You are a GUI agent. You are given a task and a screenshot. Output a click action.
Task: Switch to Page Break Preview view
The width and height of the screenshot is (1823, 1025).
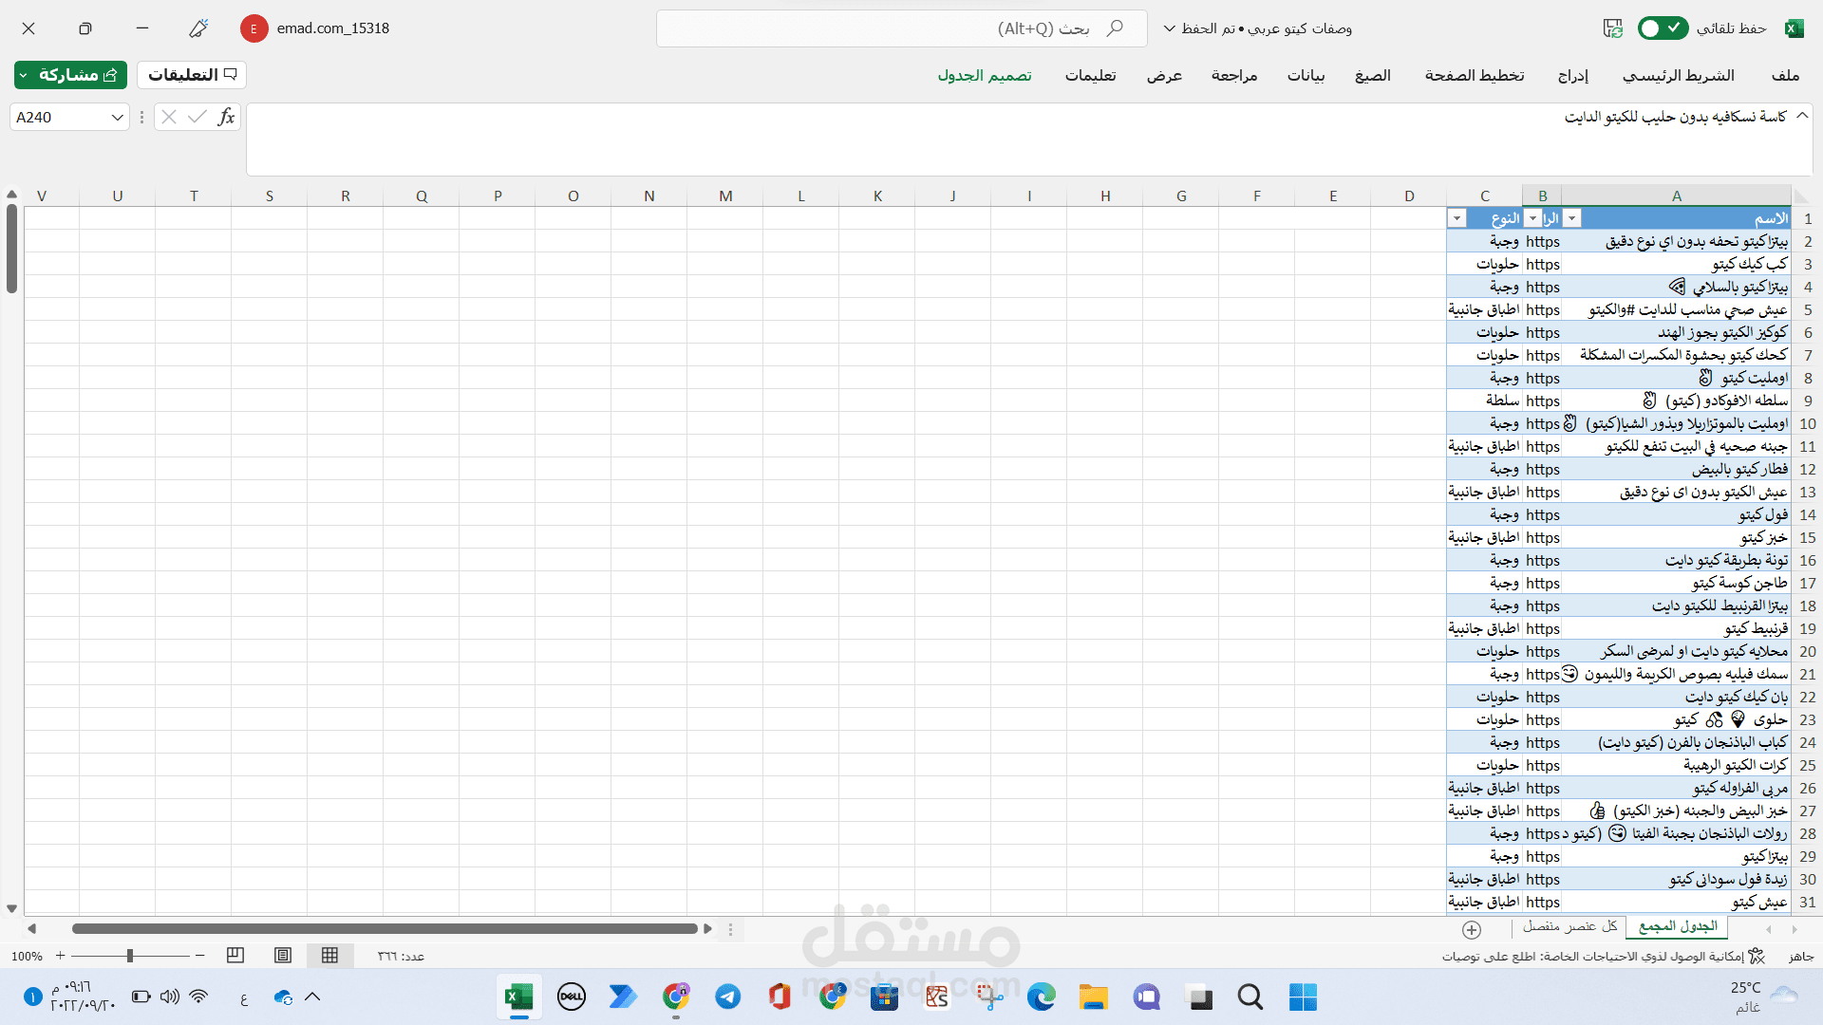235,956
